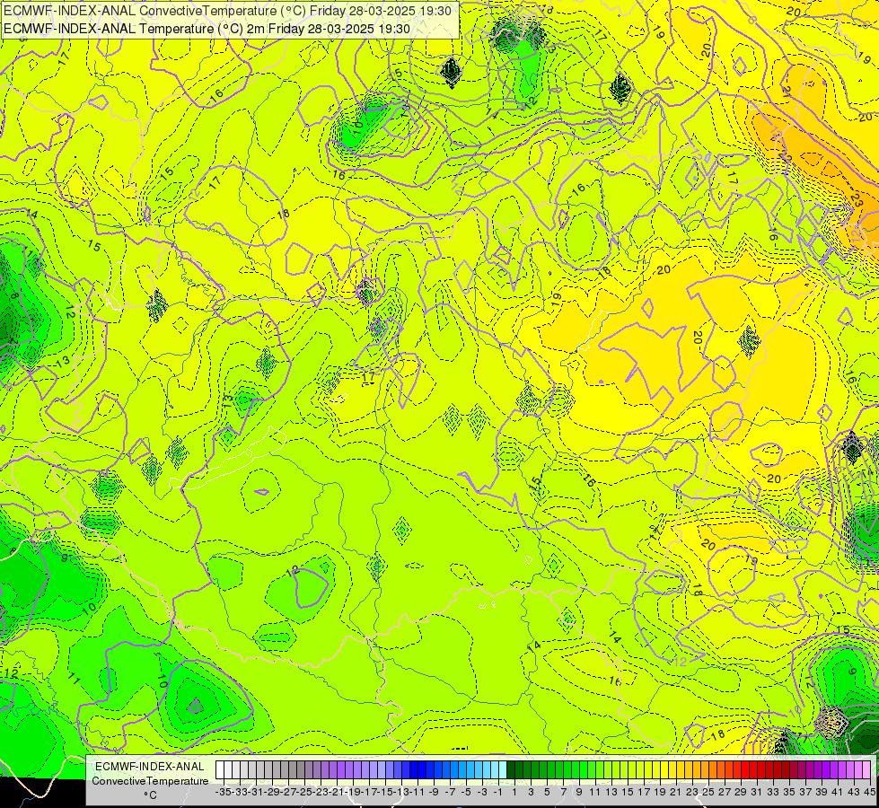Choose the red swatch above legend 31
Screen dimensions: 879x808
pyautogui.click(x=753, y=769)
